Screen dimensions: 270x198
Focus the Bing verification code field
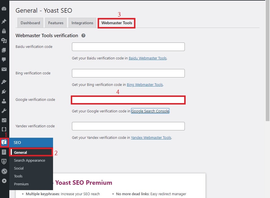pos(128,73)
